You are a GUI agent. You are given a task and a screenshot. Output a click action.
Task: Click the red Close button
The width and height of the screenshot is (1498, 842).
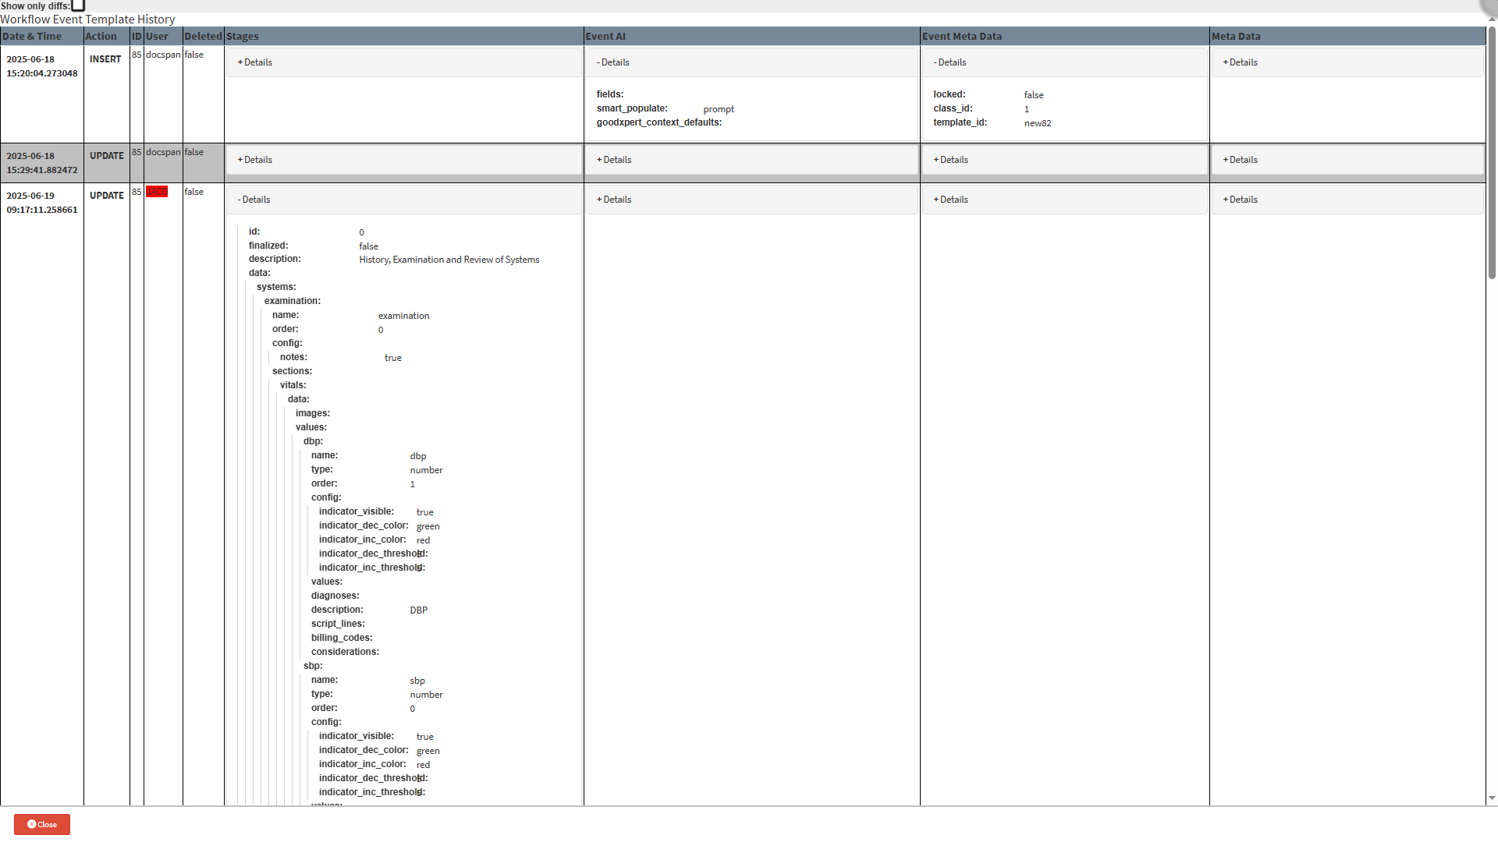pos(42,824)
